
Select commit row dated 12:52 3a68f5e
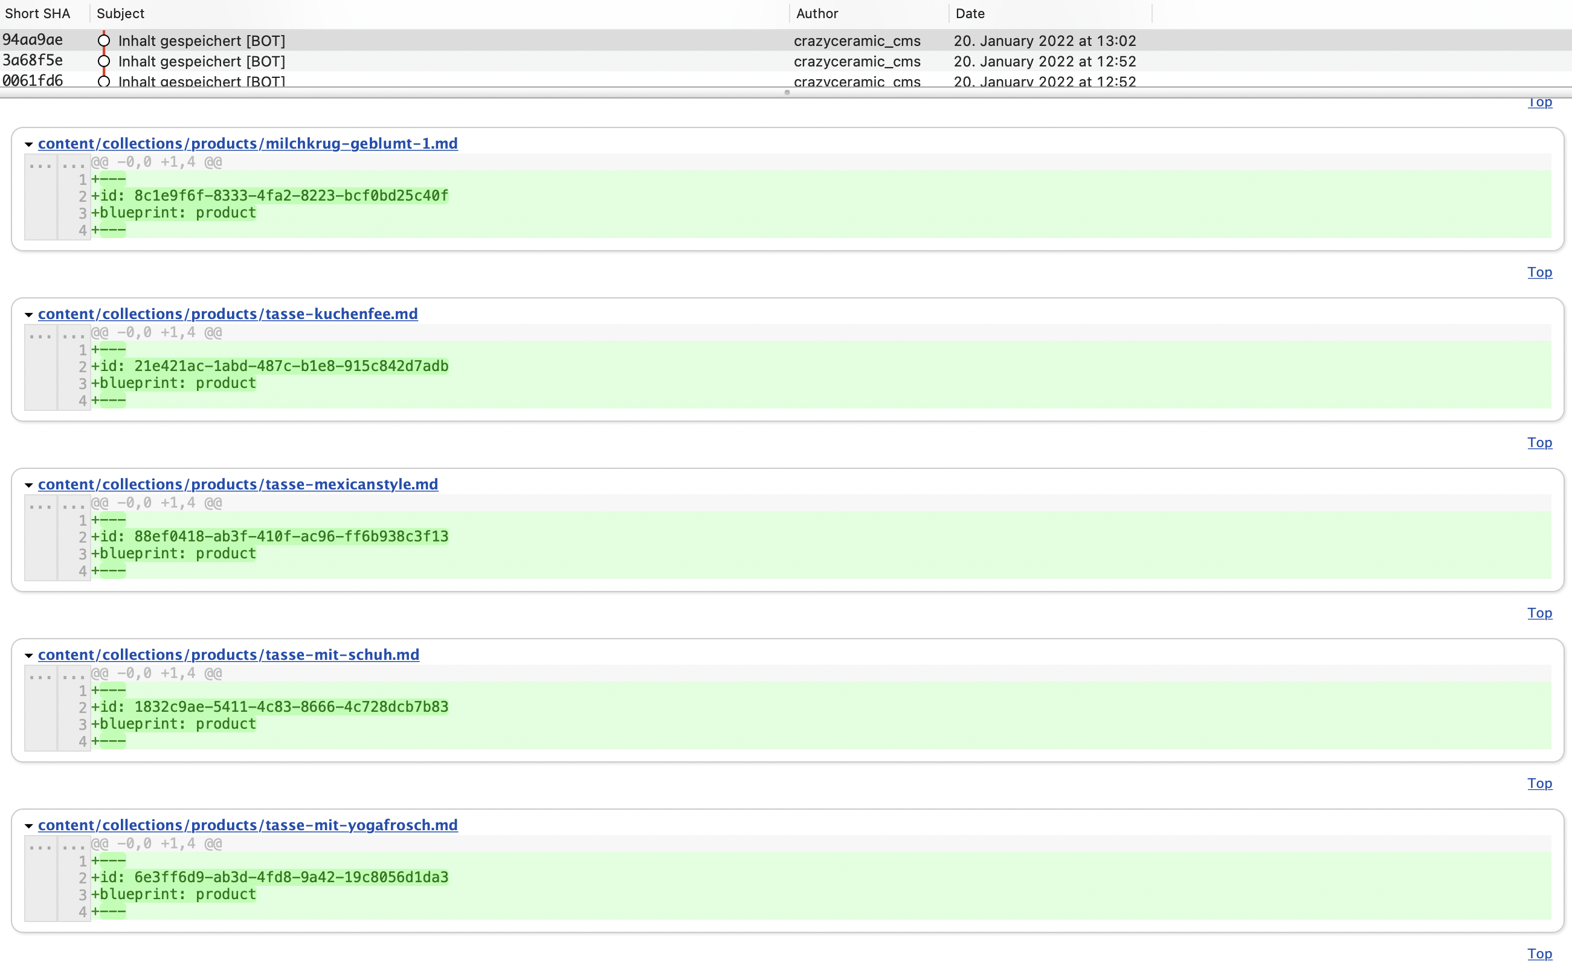point(1044,62)
